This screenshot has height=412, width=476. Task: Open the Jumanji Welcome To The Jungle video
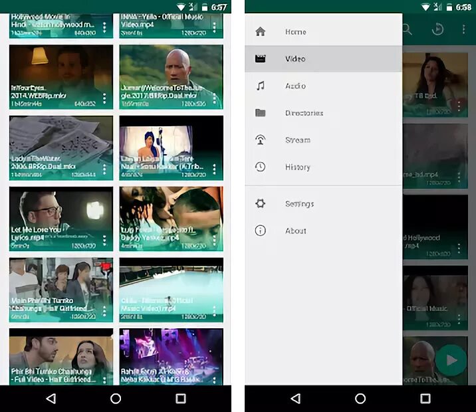coord(172,77)
